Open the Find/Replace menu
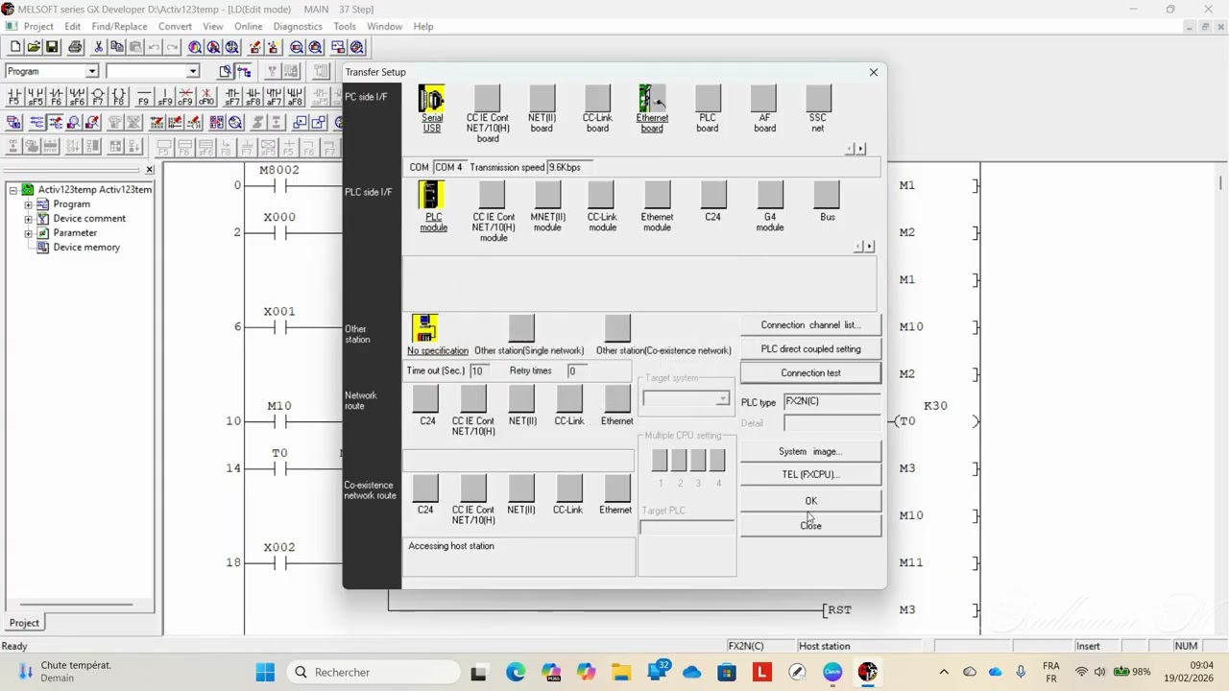Viewport: 1229px width, 691px height. [x=120, y=27]
